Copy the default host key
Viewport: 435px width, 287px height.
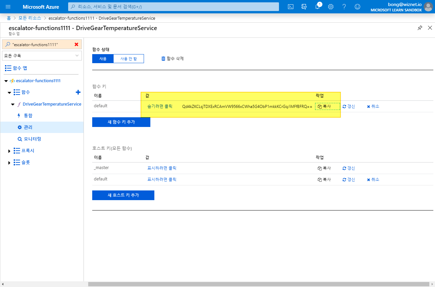[x=324, y=179]
